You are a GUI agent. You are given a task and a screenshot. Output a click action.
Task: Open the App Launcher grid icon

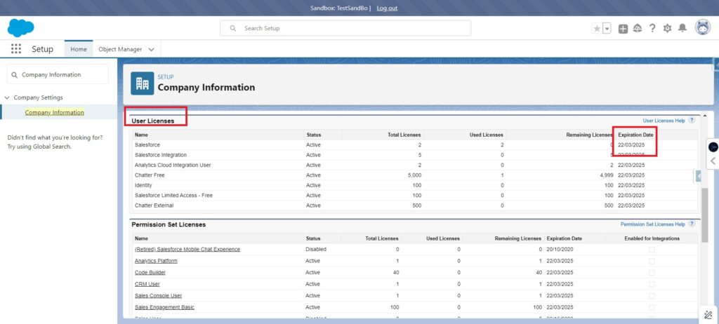(x=16, y=49)
